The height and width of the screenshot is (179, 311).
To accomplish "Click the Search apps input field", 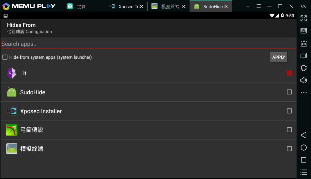I will pos(148,44).
